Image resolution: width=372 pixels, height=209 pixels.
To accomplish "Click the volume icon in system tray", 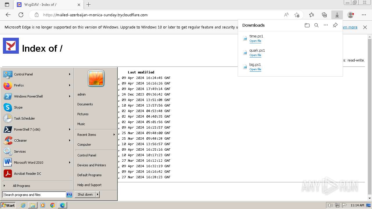I will (x=330, y=205).
